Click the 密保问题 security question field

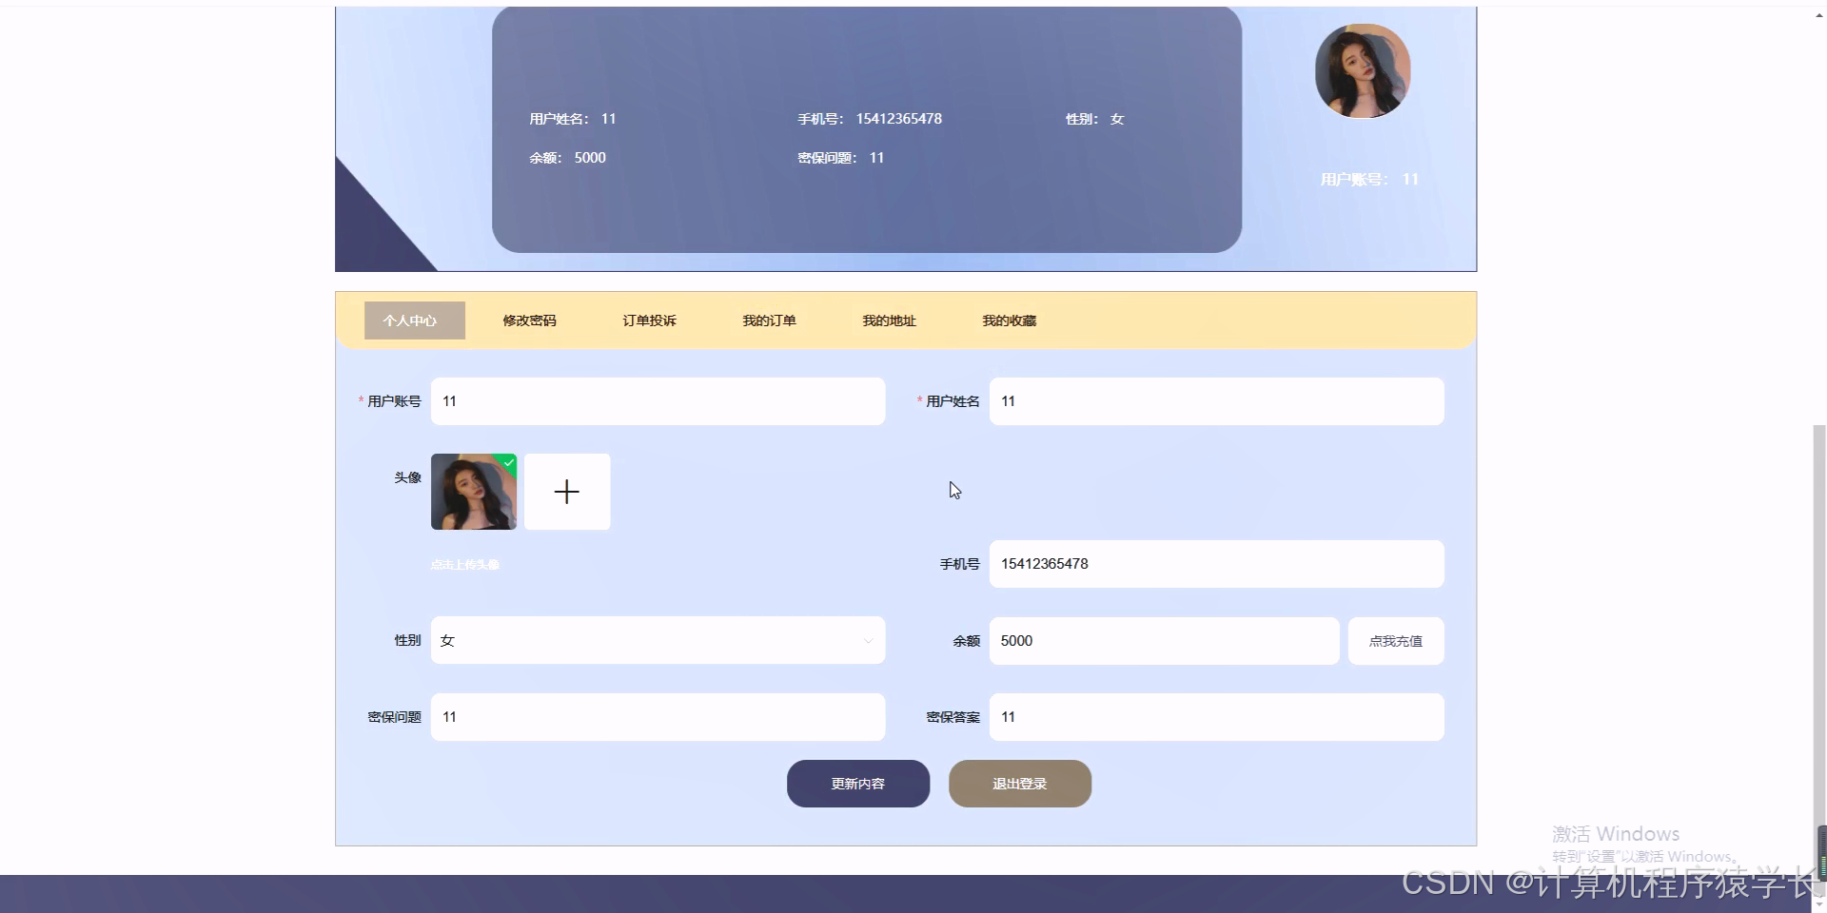click(x=658, y=716)
